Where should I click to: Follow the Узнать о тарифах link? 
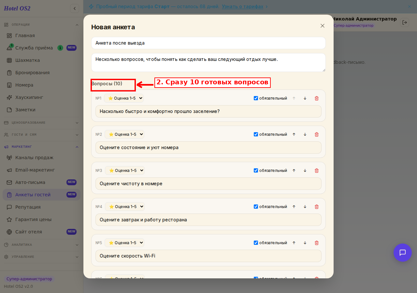(x=243, y=7)
